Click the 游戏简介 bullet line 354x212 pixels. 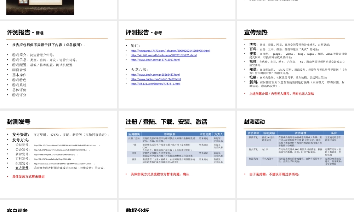coord(33,55)
